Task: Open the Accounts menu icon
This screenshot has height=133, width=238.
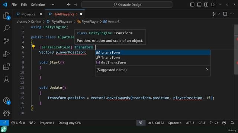Action: click(x=6, y=100)
